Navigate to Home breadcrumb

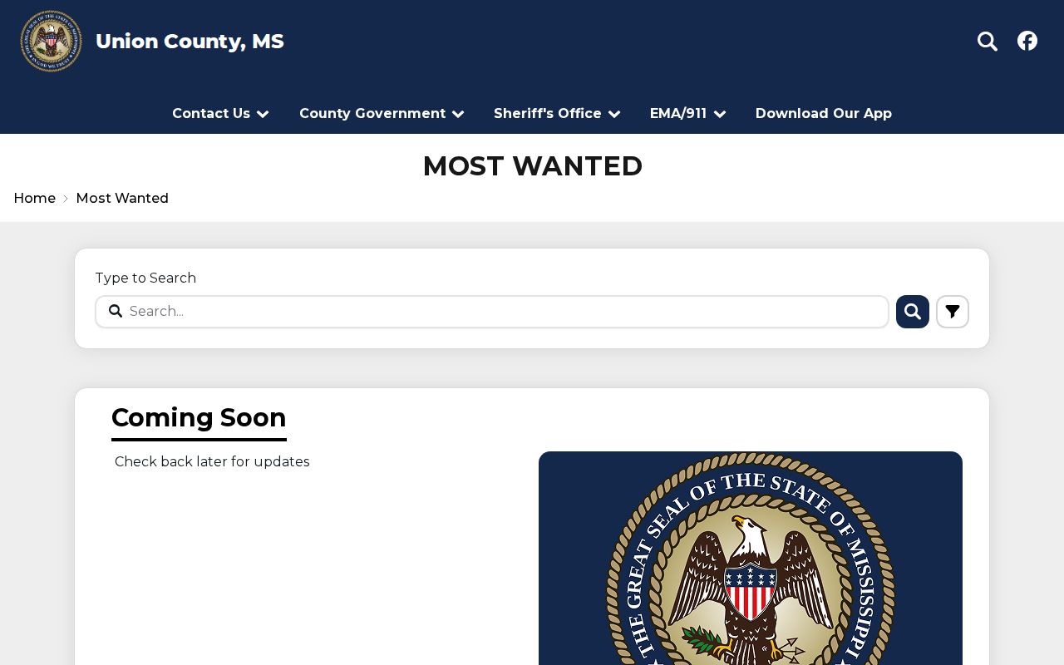35,199
